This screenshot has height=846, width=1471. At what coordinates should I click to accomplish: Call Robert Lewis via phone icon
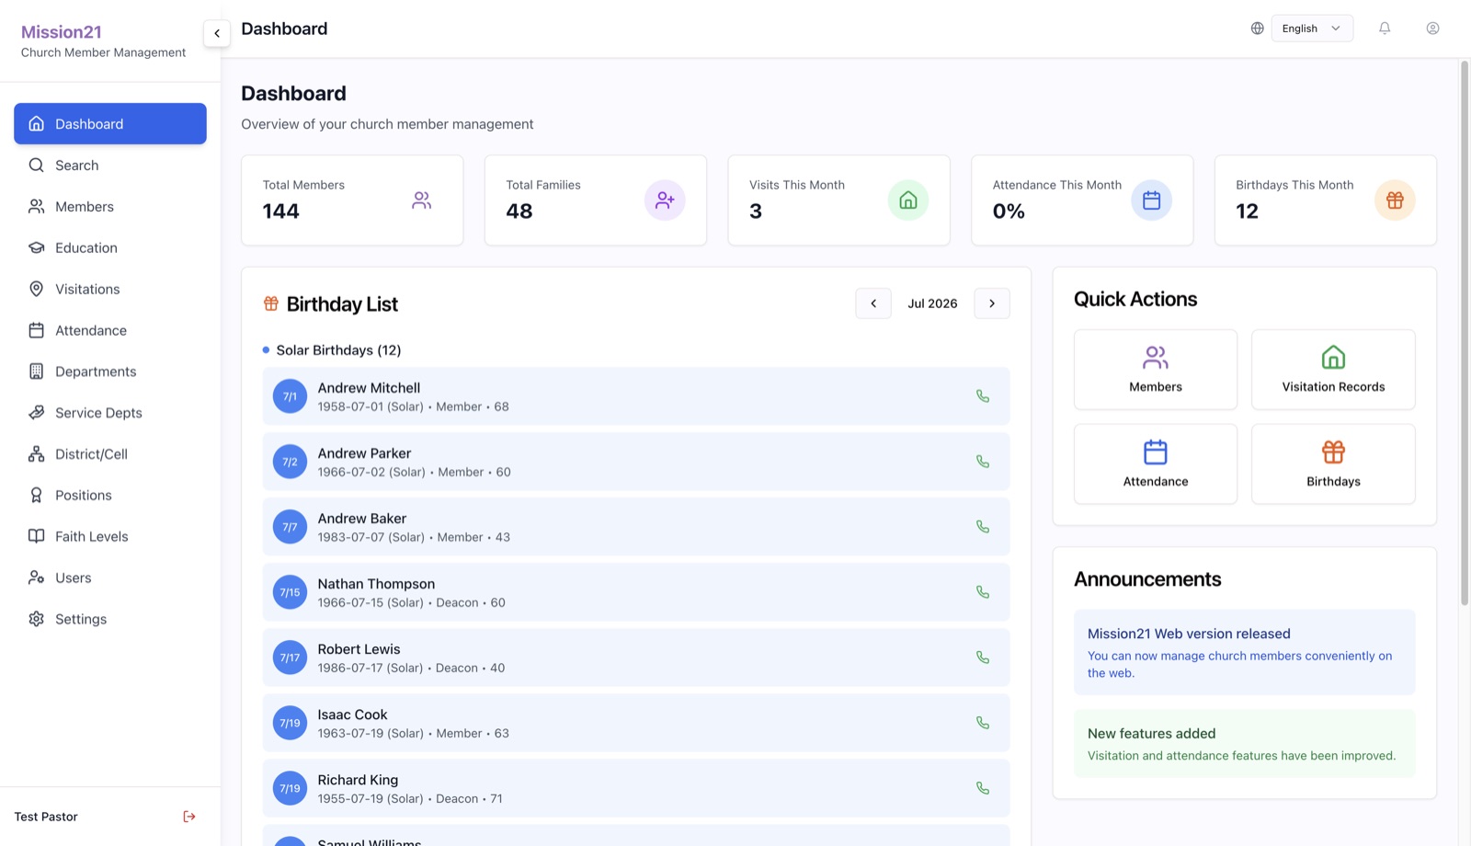click(x=983, y=657)
